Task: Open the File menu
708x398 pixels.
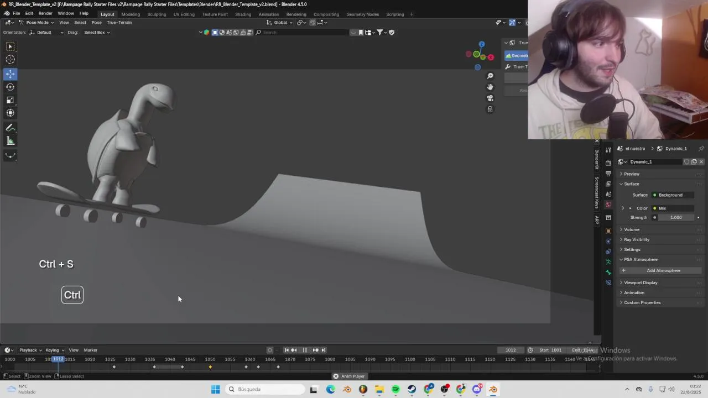Action: point(17,13)
